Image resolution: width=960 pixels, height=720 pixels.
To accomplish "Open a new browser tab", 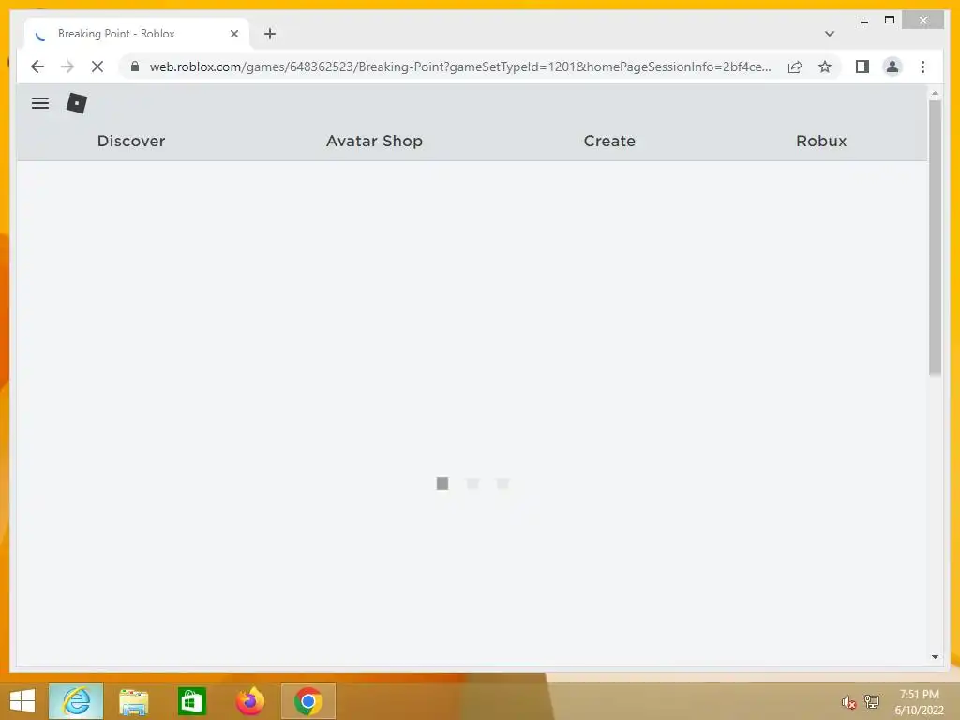I will point(270,34).
